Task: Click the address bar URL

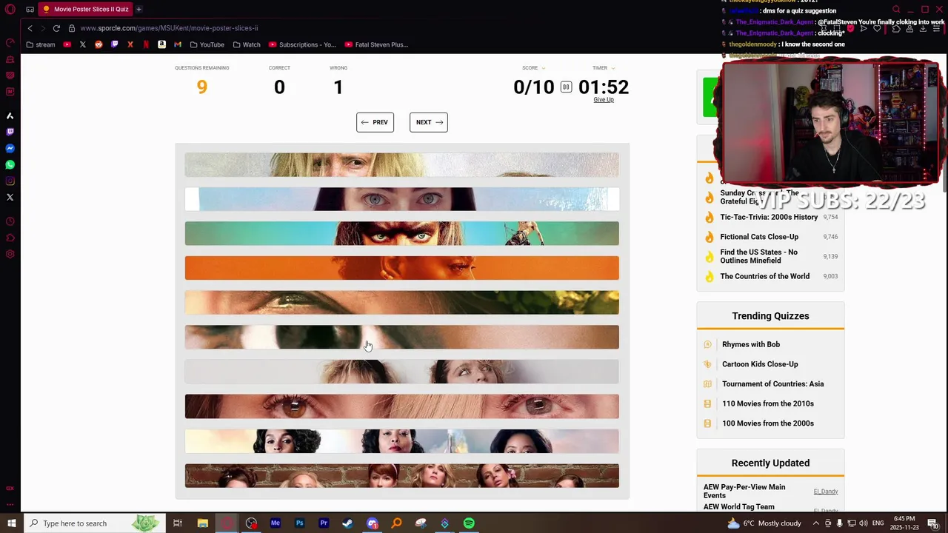Action: click(x=169, y=28)
